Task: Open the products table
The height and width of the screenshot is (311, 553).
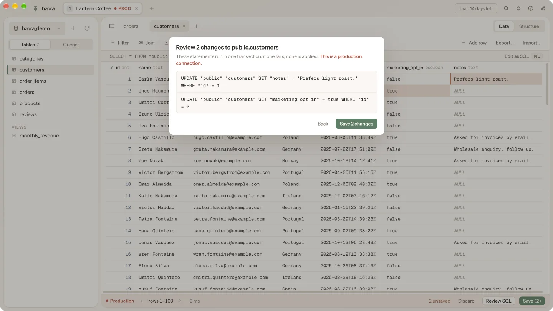Action: (51, 103)
